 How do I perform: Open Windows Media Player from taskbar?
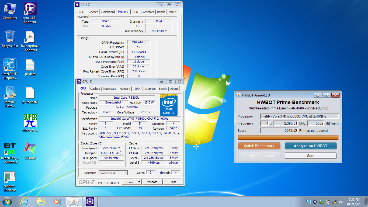pos(57,202)
